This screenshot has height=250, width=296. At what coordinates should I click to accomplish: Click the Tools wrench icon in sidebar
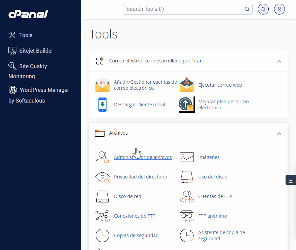(12, 35)
